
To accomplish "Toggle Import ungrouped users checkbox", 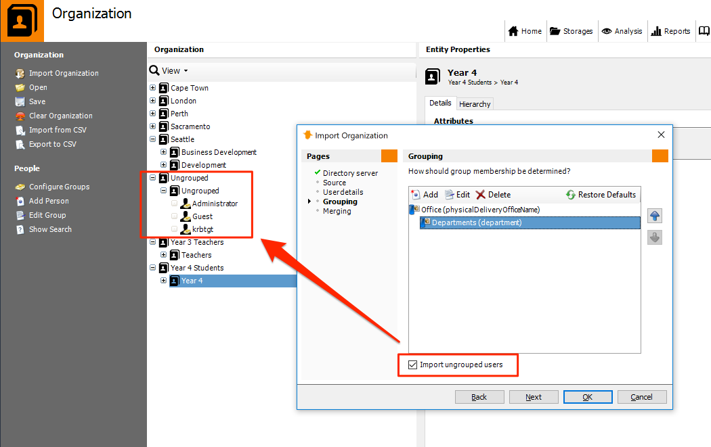I will (x=412, y=364).
